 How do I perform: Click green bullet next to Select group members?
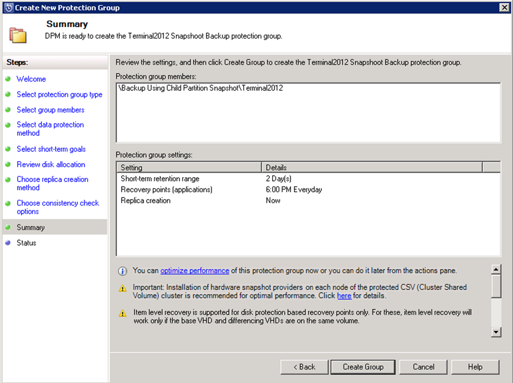pos(8,109)
